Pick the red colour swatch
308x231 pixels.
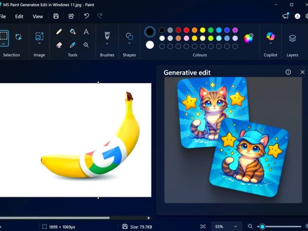pyautogui.click(x=186, y=30)
